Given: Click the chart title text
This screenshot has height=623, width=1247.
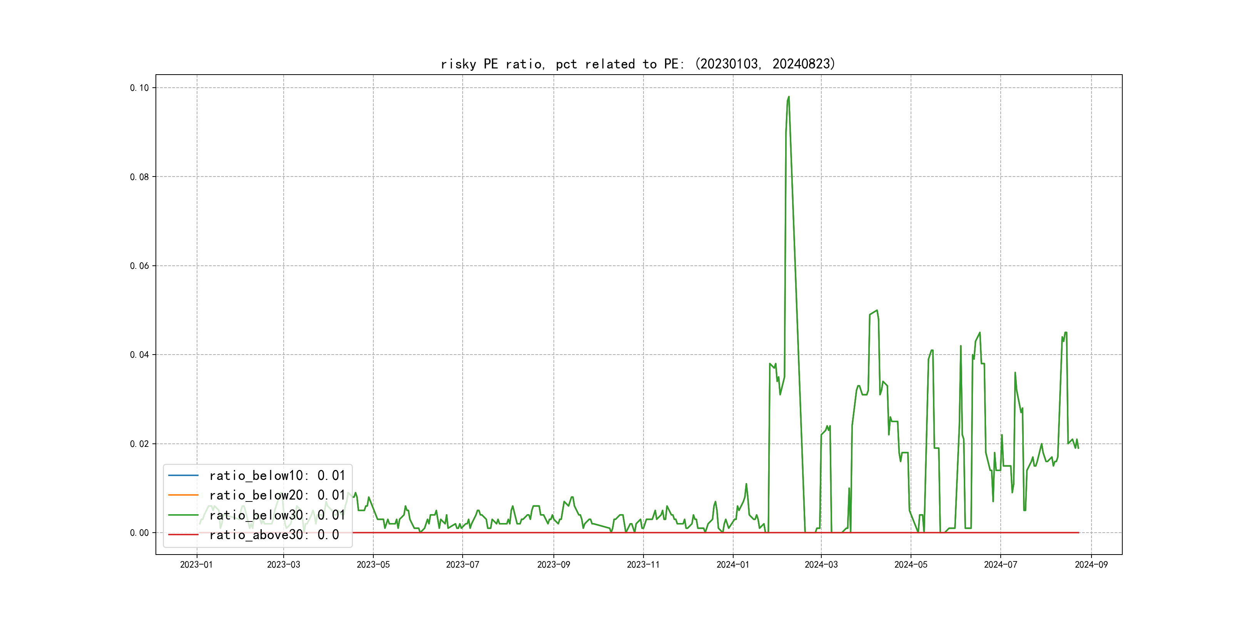Looking at the screenshot, I should tap(637, 64).
